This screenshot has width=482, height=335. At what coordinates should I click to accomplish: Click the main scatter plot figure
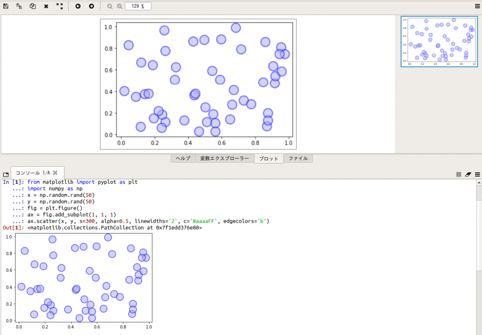(x=198, y=84)
